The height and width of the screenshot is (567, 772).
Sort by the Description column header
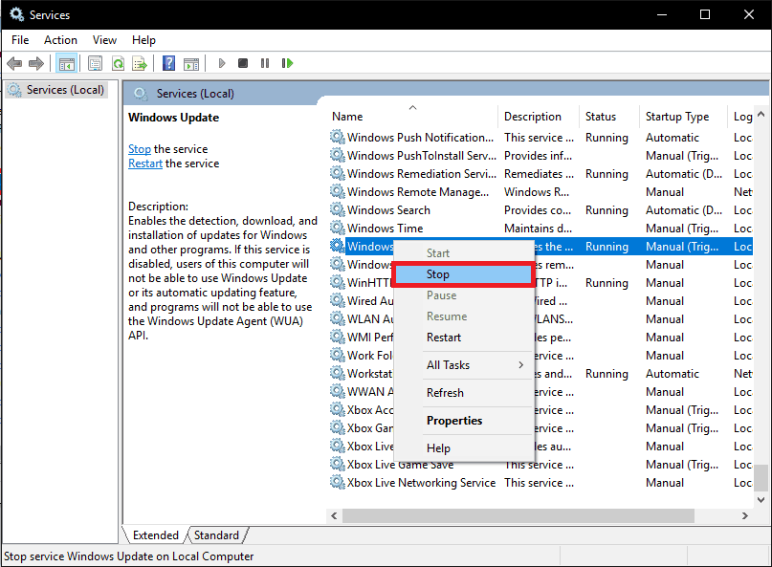click(x=539, y=117)
